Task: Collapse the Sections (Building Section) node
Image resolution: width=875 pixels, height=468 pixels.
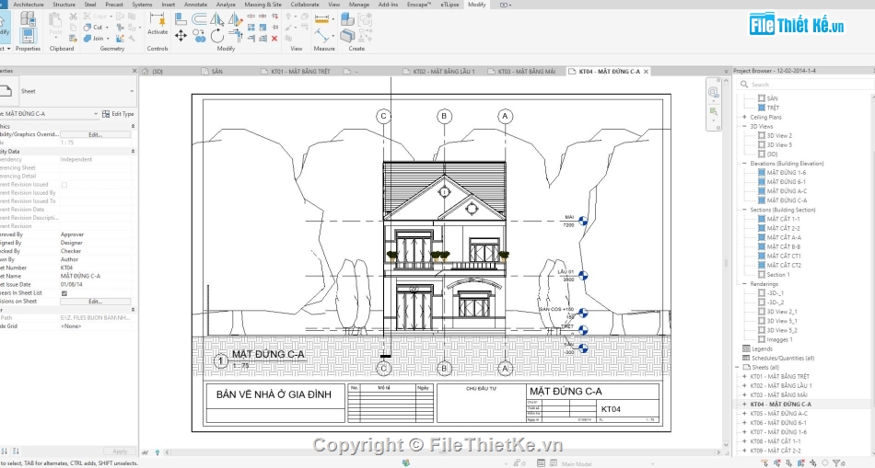Action: pyautogui.click(x=744, y=210)
